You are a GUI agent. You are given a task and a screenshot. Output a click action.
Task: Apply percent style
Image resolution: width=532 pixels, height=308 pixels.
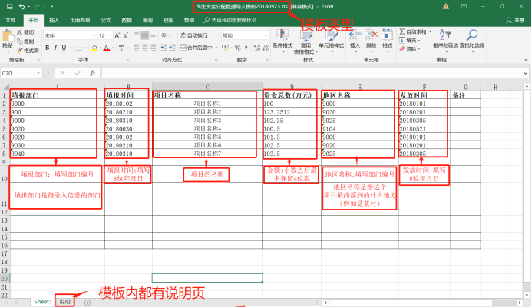[238, 48]
